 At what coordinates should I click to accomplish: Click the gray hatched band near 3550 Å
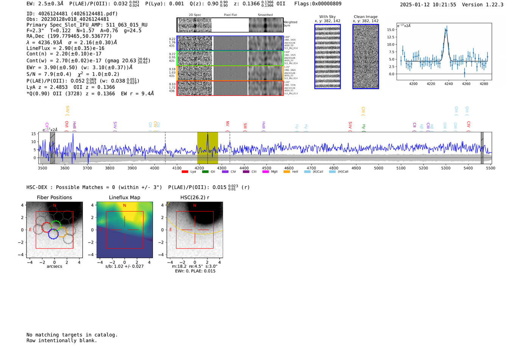pyautogui.click(x=53, y=148)
